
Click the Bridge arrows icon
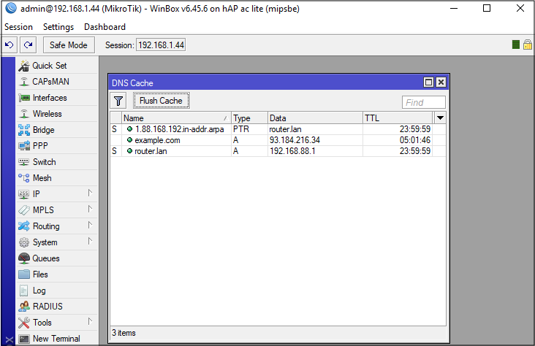point(24,130)
